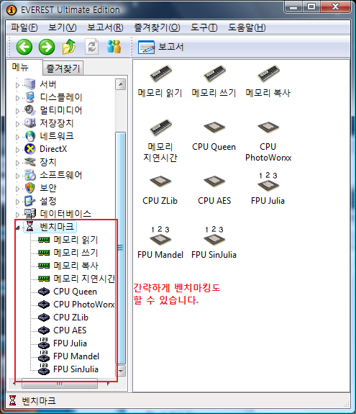Viewport: 356px width, 414px height.
Task: Switch to the 즐겨찾기 tab
Action: pos(63,68)
